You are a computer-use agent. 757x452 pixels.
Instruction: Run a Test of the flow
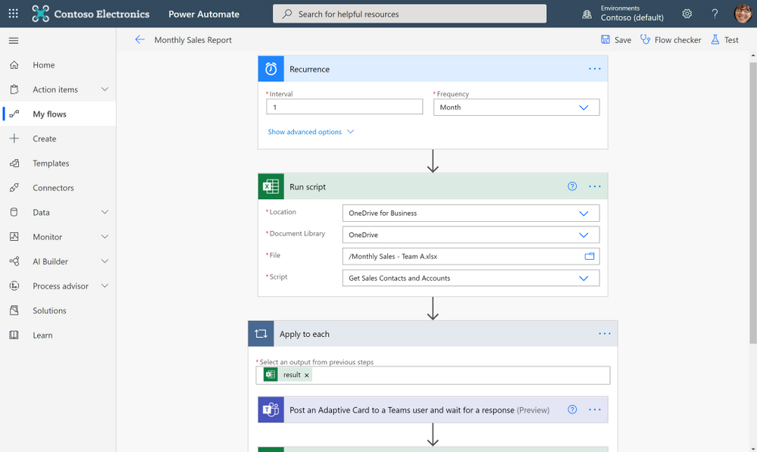click(724, 39)
